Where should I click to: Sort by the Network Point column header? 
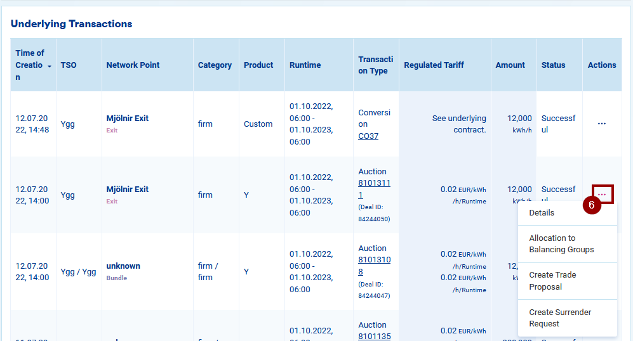(x=133, y=65)
